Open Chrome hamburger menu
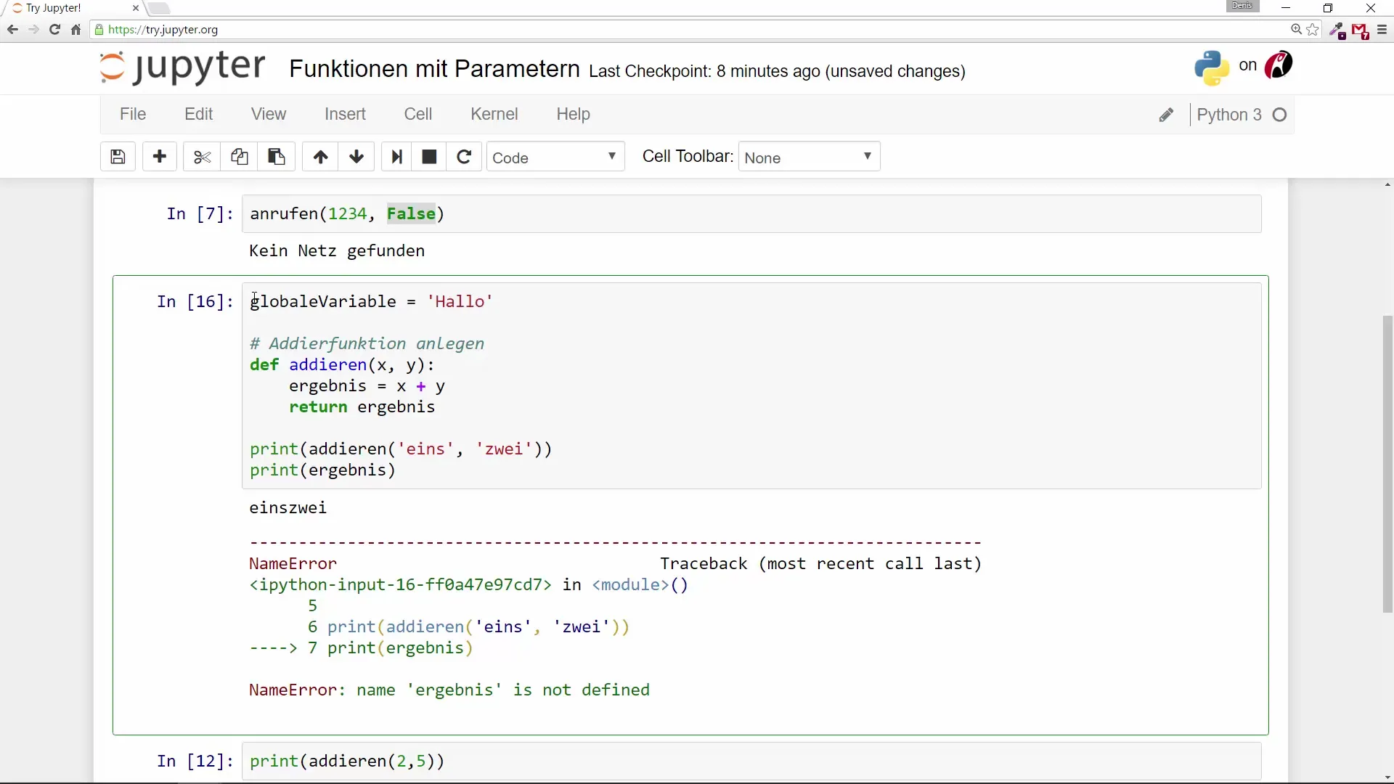This screenshot has height=784, width=1394. [x=1382, y=30]
